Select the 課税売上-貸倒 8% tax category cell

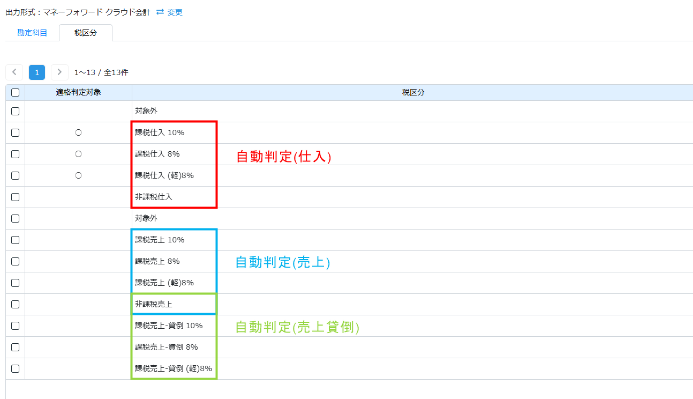click(167, 347)
